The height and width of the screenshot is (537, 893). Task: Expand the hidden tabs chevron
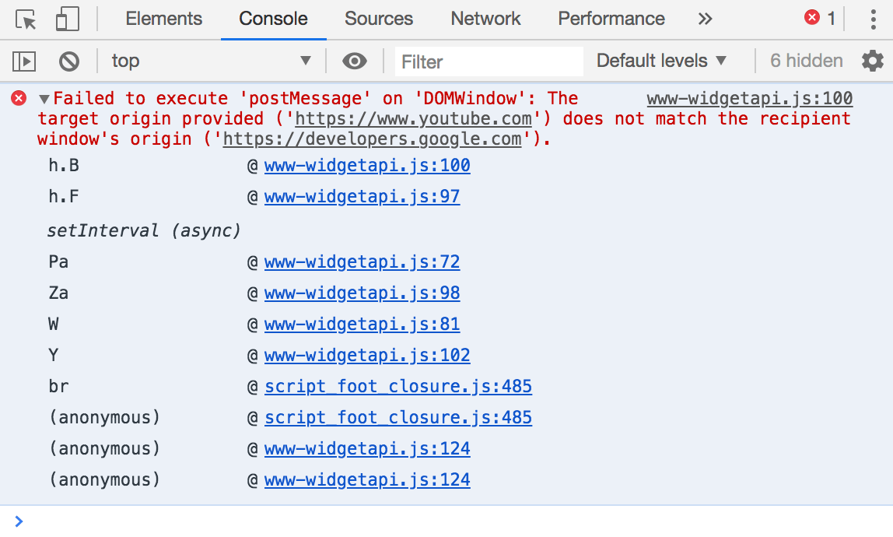(705, 18)
